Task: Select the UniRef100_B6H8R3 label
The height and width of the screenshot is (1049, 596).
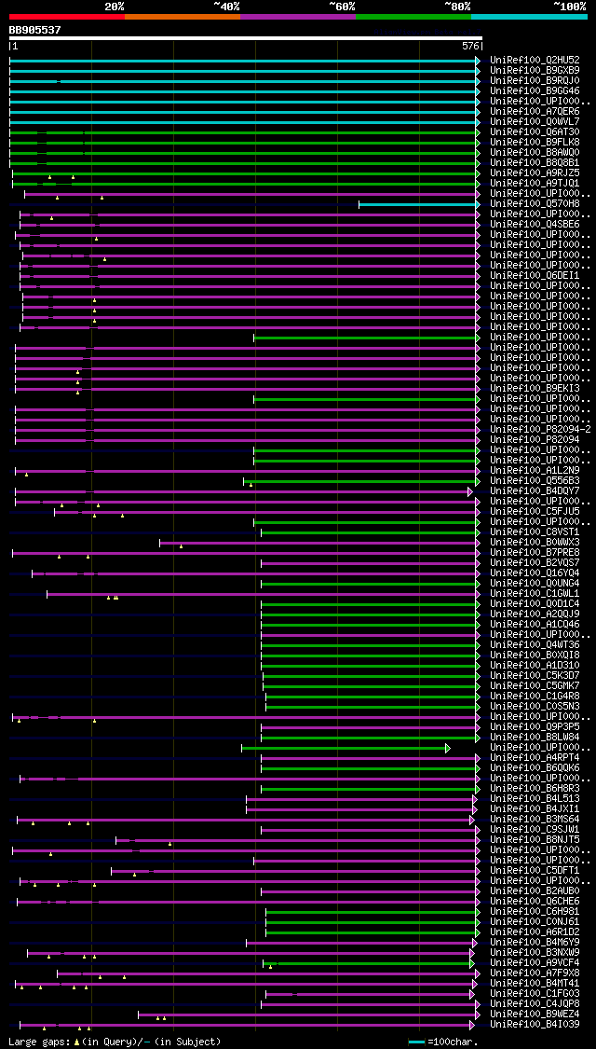Action: tap(535, 788)
